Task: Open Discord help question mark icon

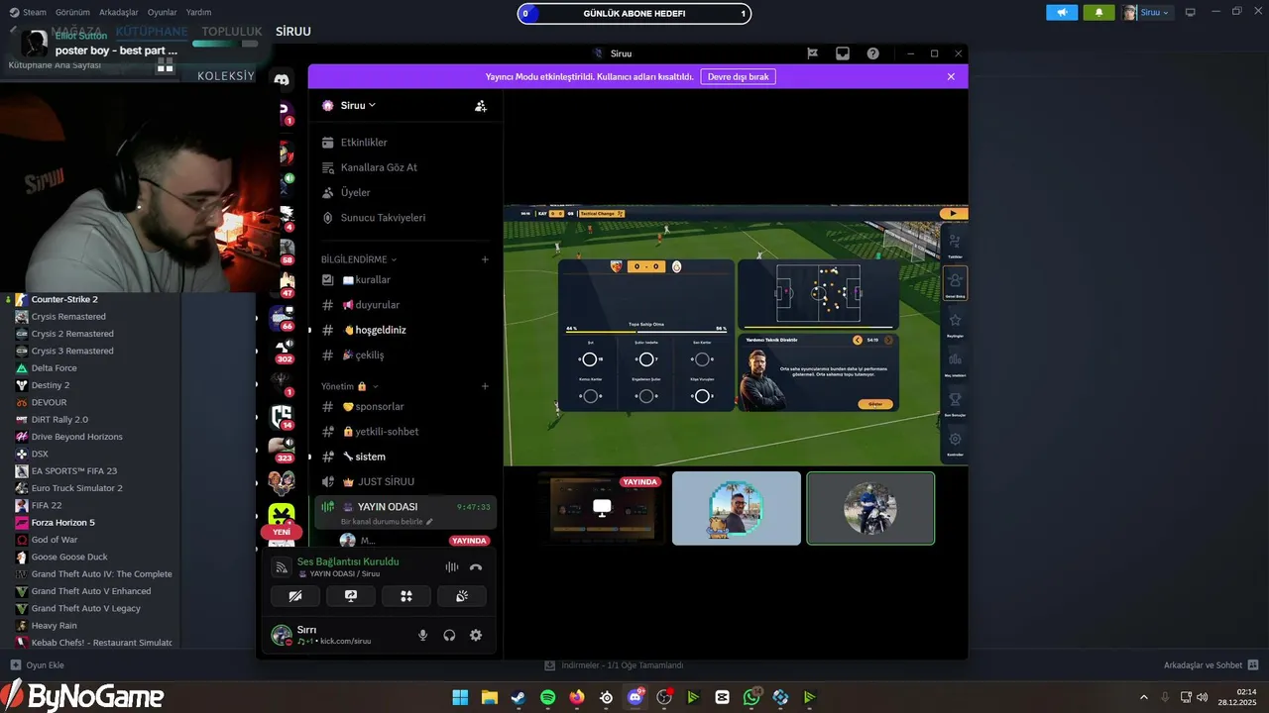Action: coord(872,53)
